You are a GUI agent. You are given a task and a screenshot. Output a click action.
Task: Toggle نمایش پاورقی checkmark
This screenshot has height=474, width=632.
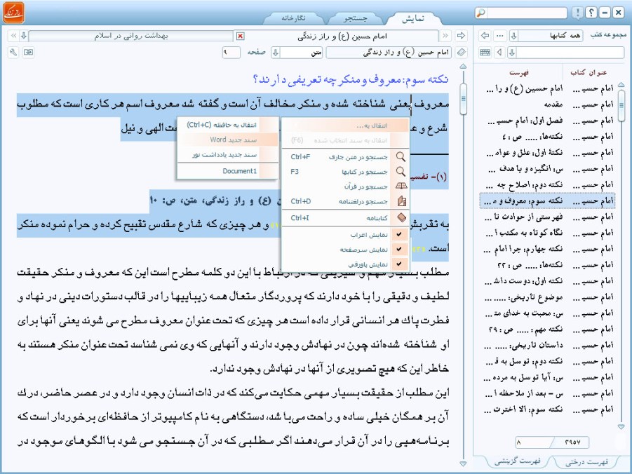tap(399, 264)
